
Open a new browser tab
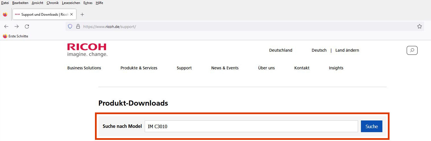click(82, 14)
